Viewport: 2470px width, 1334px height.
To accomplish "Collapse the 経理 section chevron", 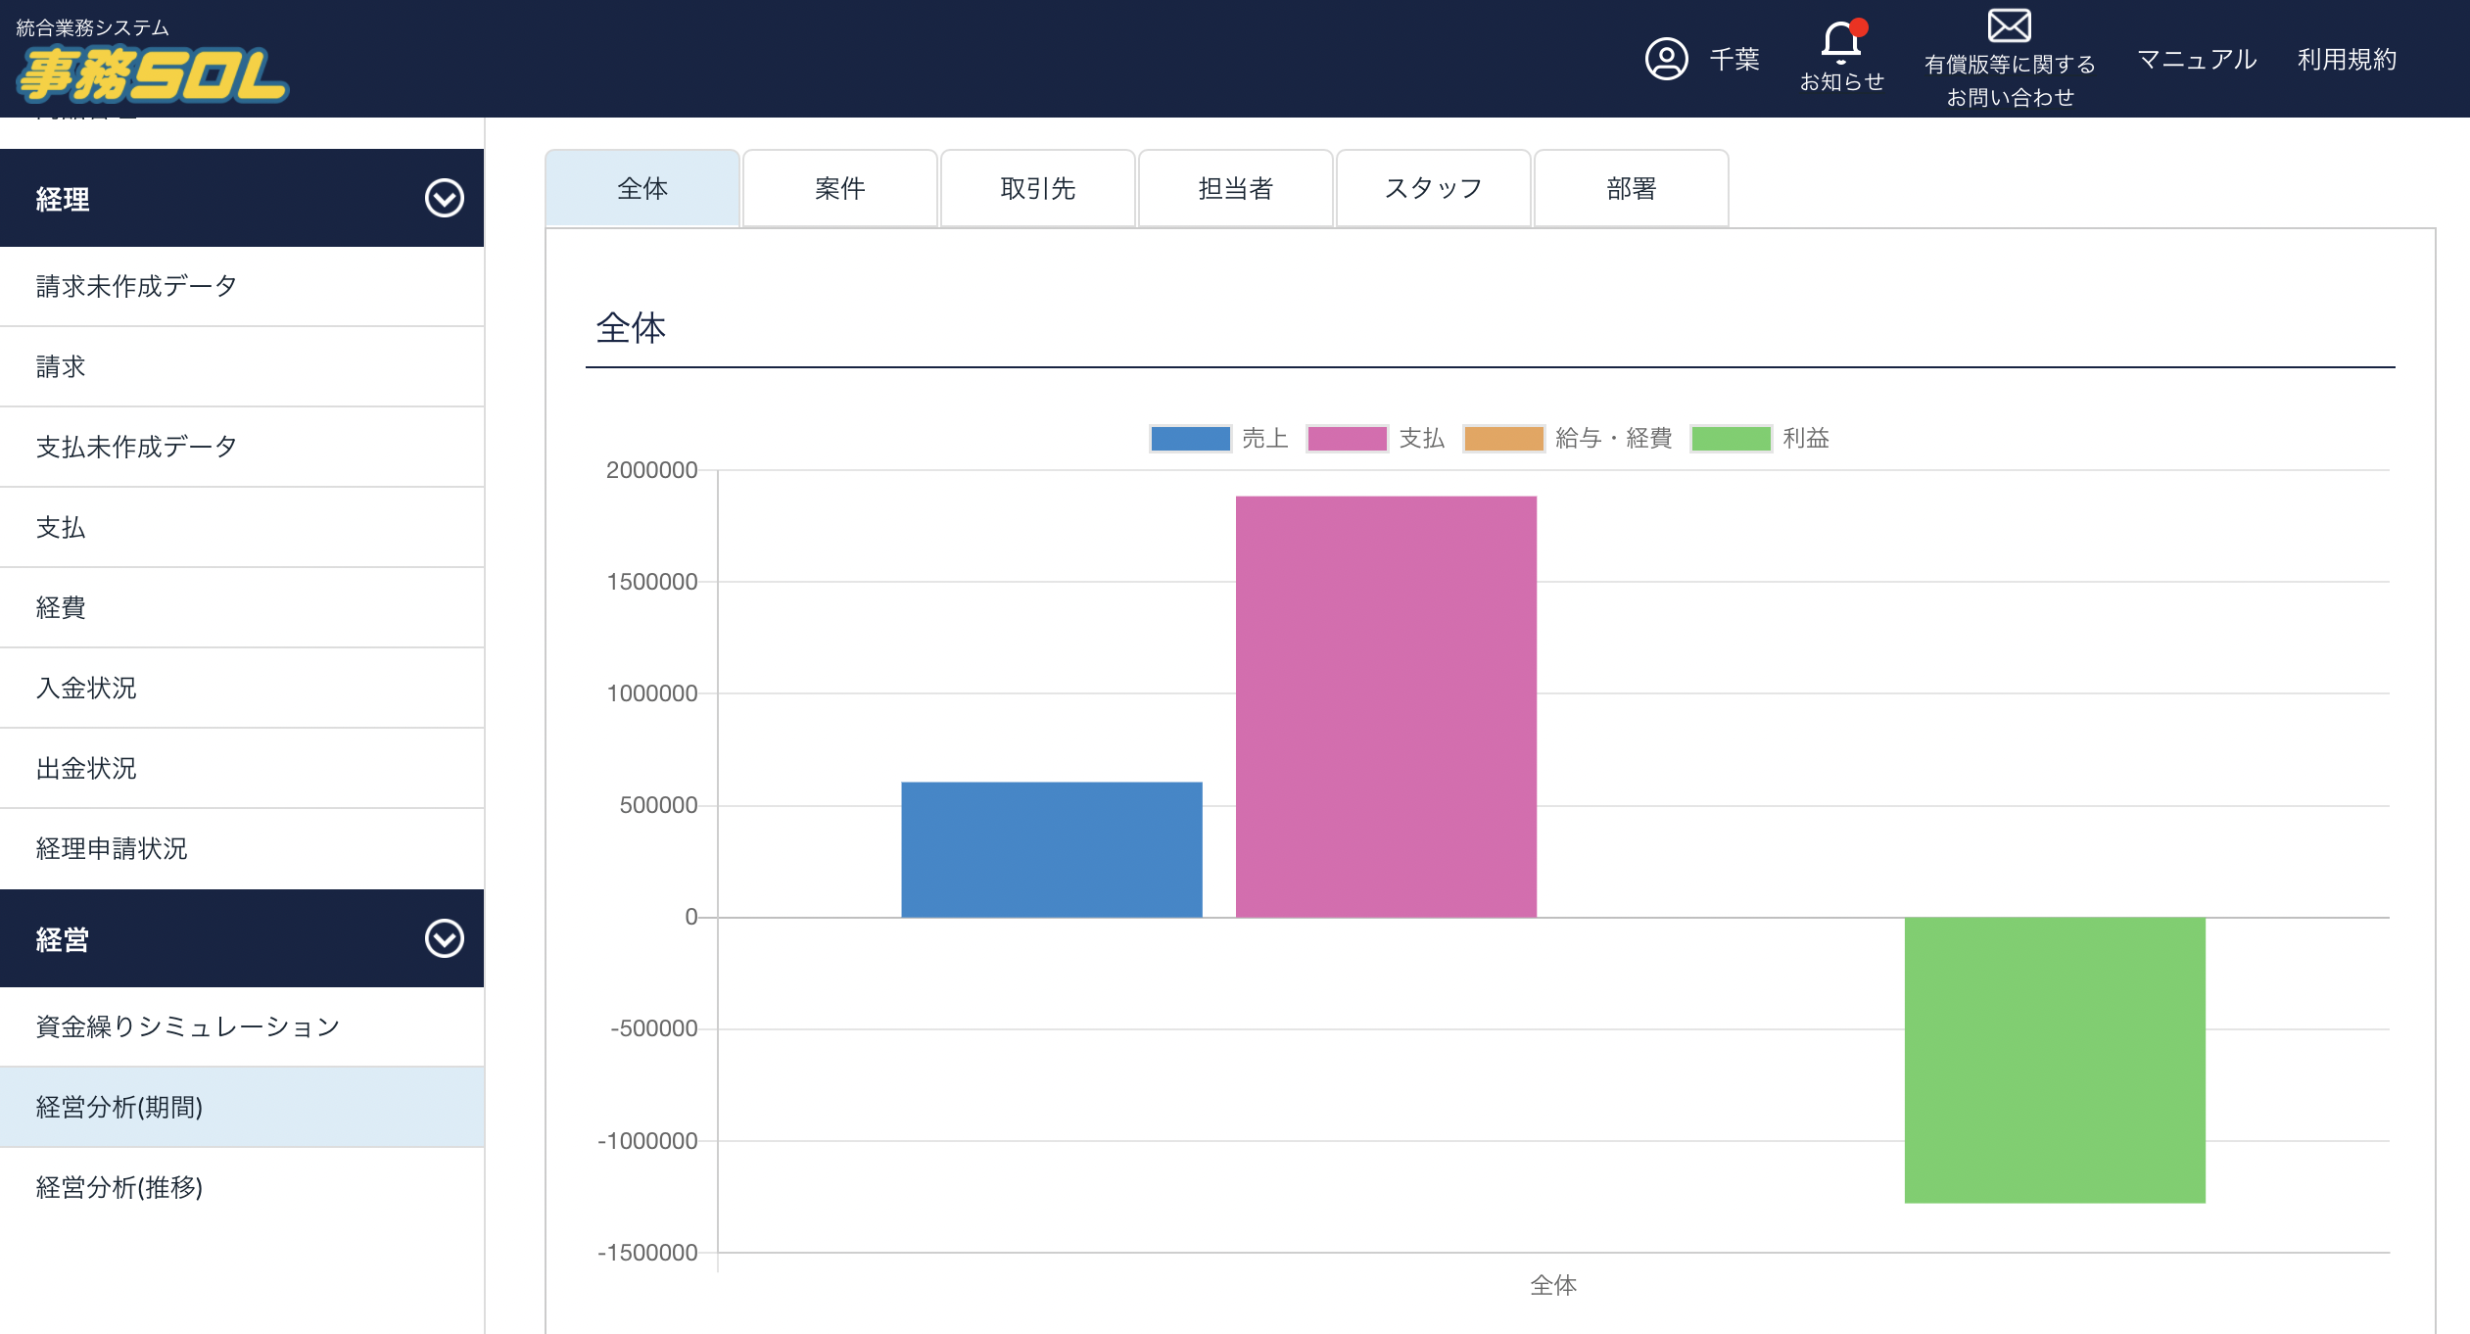I will click(x=444, y=199).
